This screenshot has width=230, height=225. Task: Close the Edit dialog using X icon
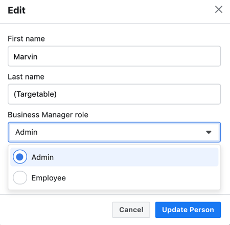219,9
